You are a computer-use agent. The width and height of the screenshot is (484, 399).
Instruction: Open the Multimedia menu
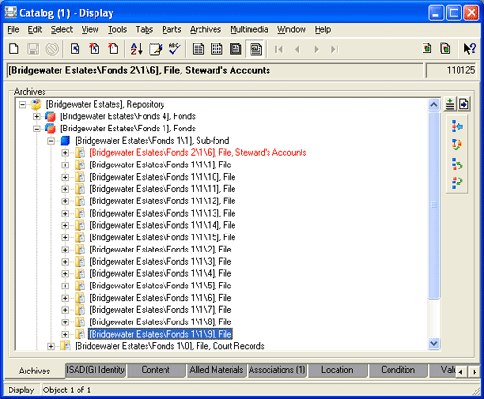(249, 29)
